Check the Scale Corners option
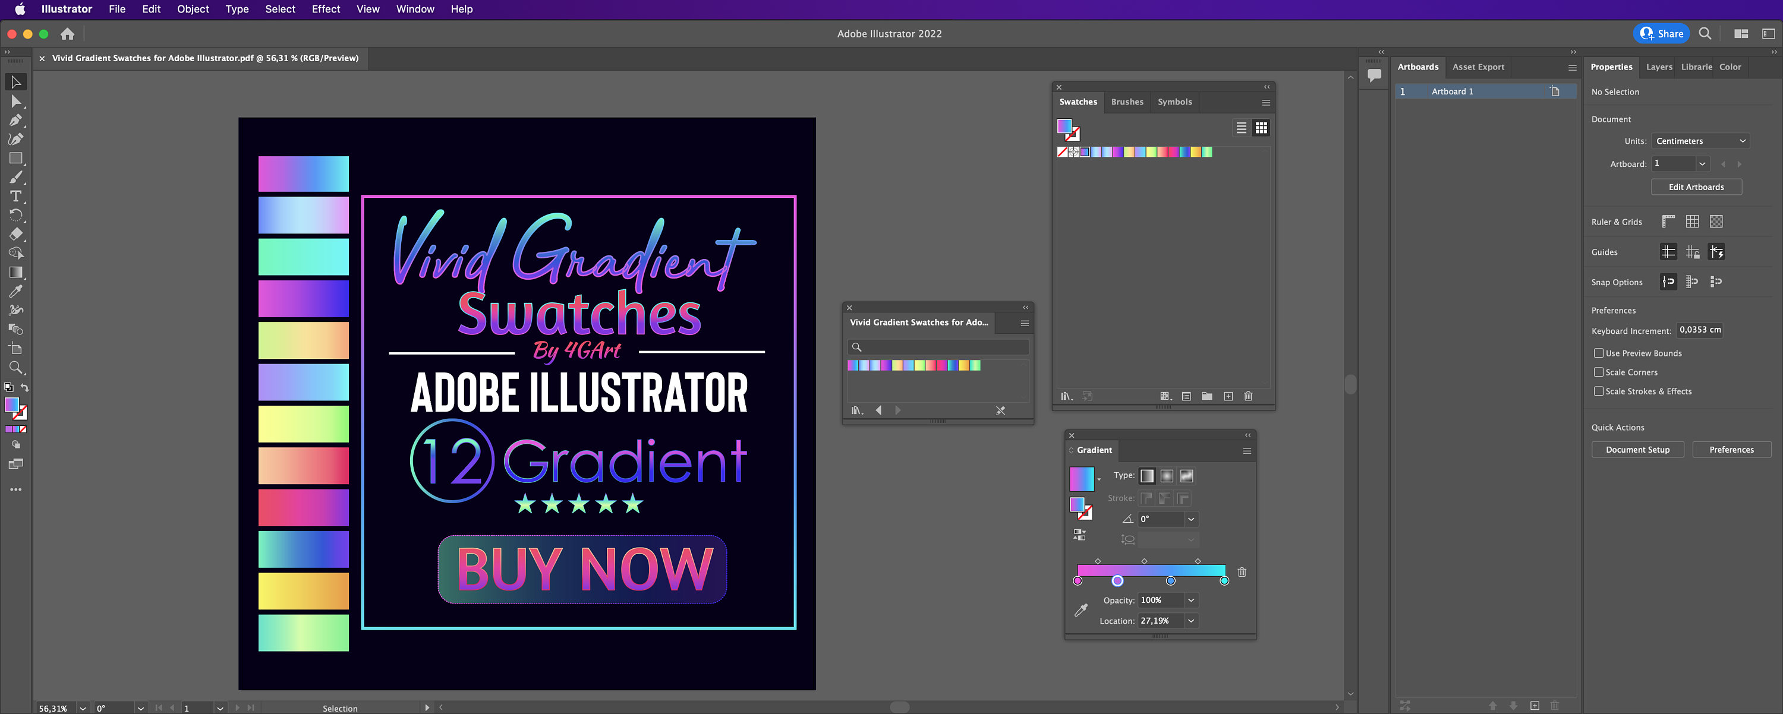1783x714 pixels. point(1599,371)
